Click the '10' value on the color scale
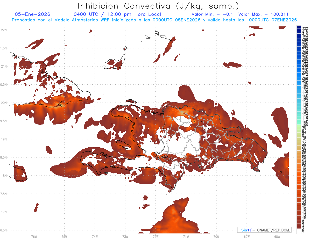This screenshot has width=311, height=240. [304, 218]
